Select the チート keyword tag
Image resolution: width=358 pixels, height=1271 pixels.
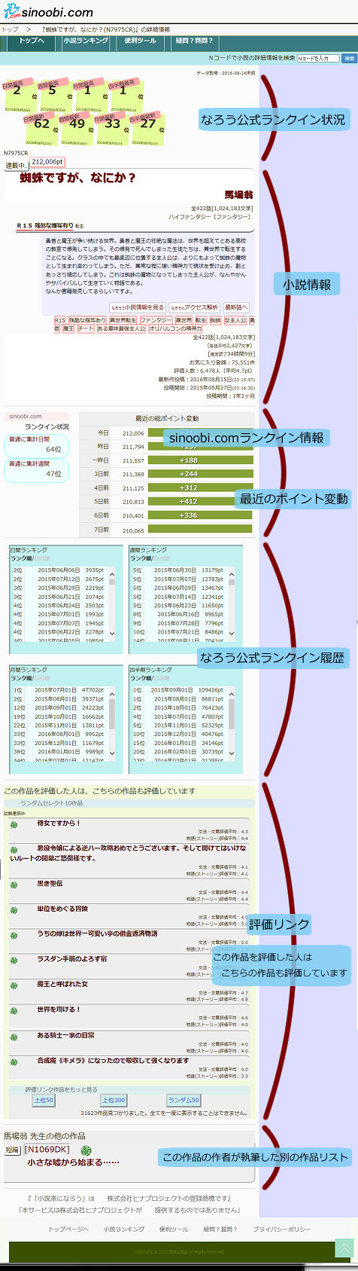[x=86, y=328]
